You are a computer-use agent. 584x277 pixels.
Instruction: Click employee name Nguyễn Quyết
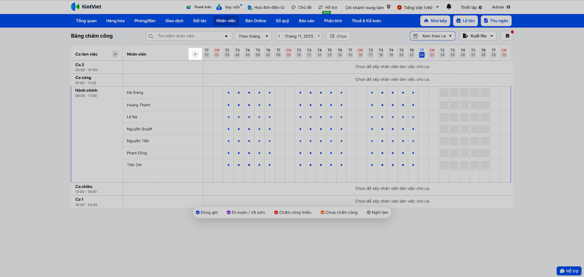pyautogui.click(x=139, y=129)
